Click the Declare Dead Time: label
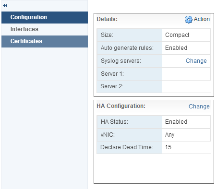The image size is (217, 189). tap(127, 147)
